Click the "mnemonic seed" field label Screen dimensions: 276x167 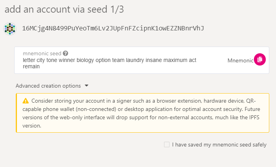[42, 53]
